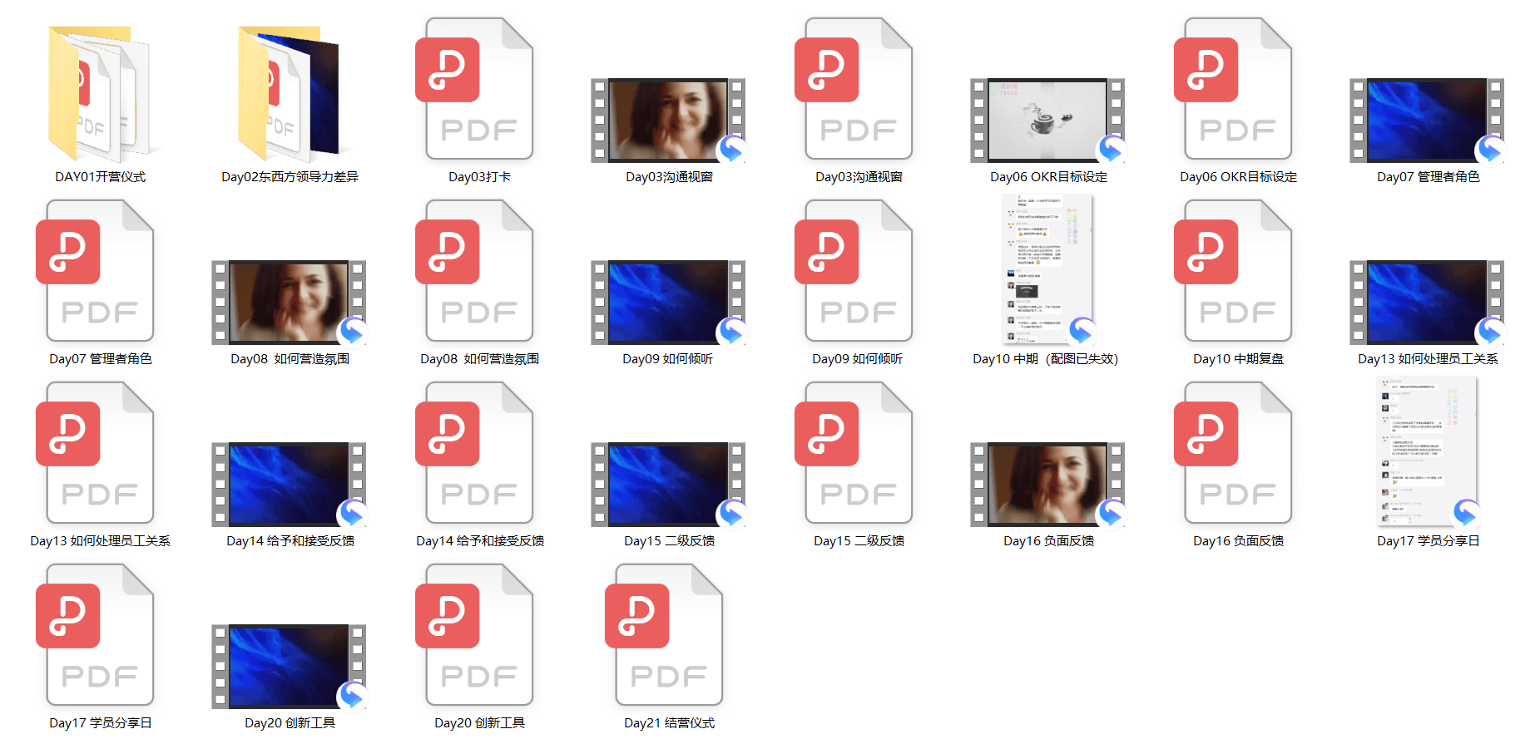
Task: Select the Day03沟通视窗 PDF document
Action: 859,90
